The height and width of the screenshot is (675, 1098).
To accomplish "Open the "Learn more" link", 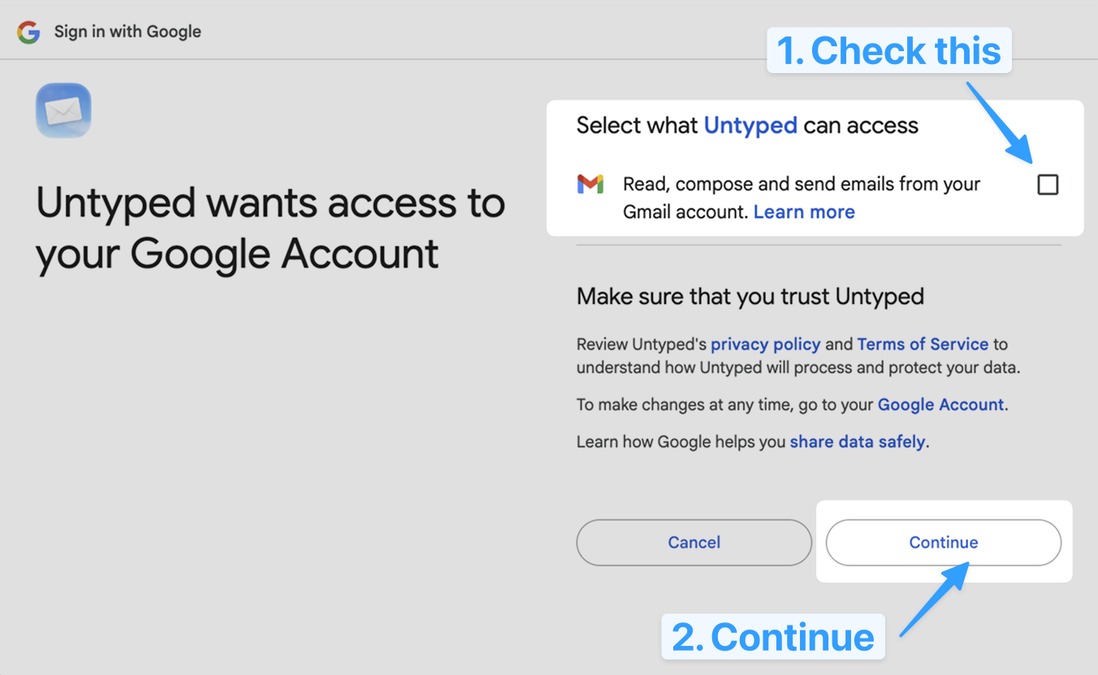I will [x=803, y=212].
